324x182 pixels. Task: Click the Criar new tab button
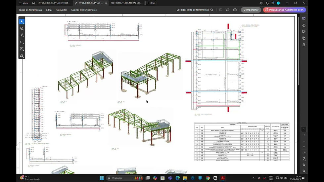[x=151, y=3]
